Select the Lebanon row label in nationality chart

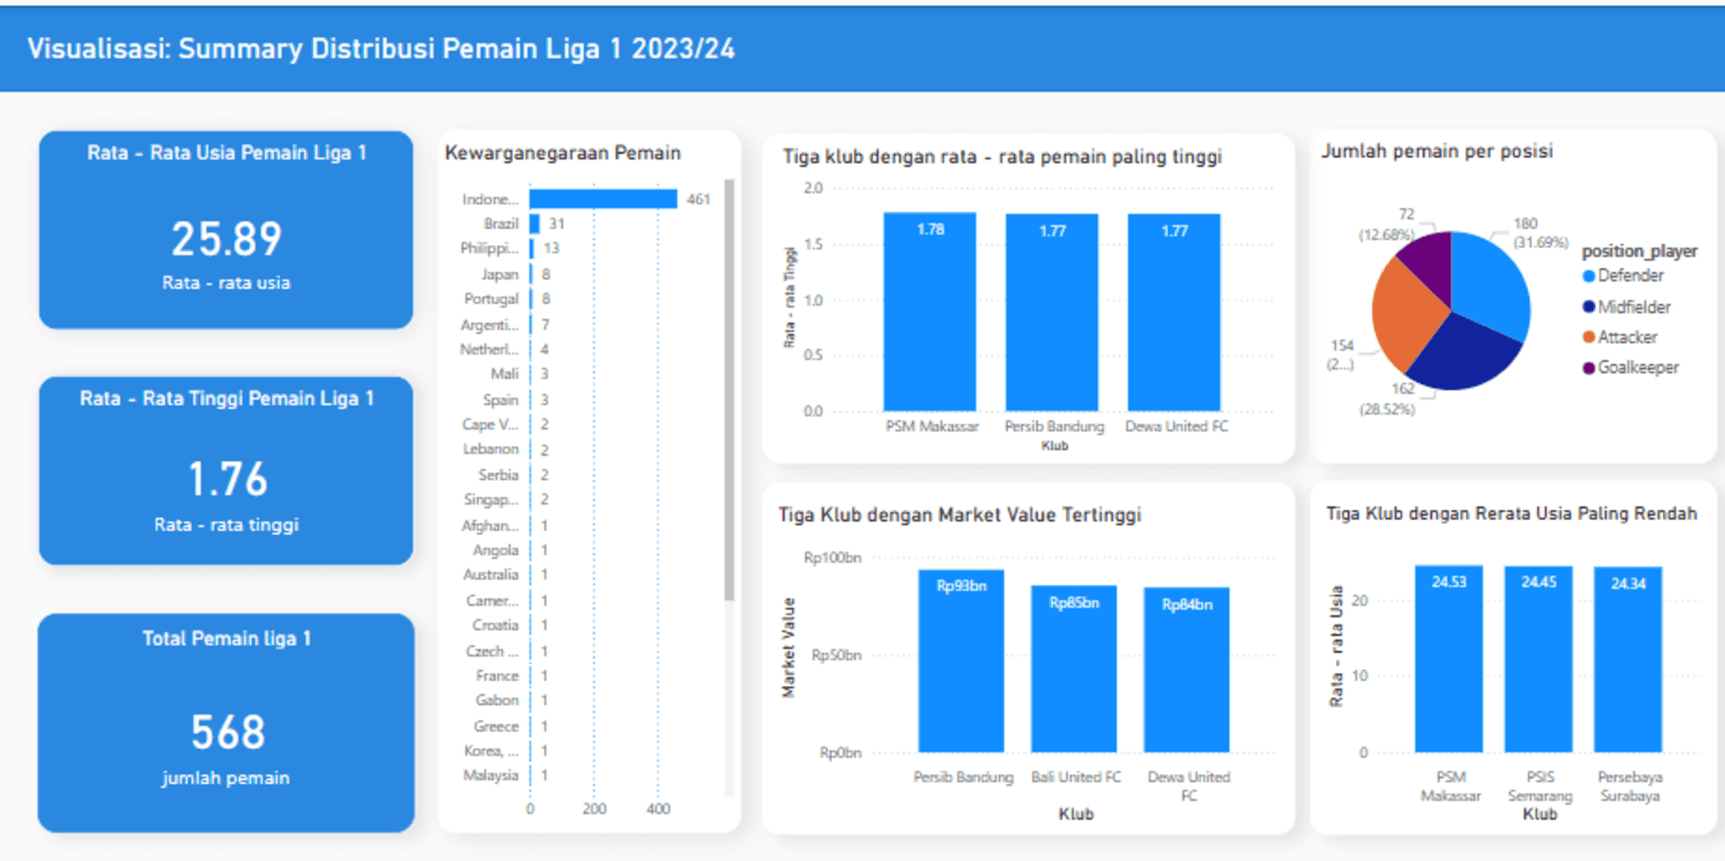[491, 450]
